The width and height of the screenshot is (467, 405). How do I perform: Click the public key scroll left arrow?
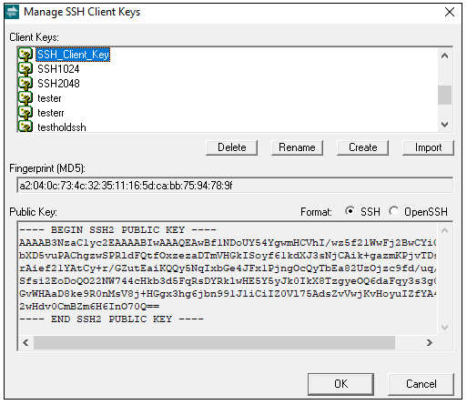pyautogui.click(x=25, y=343)
